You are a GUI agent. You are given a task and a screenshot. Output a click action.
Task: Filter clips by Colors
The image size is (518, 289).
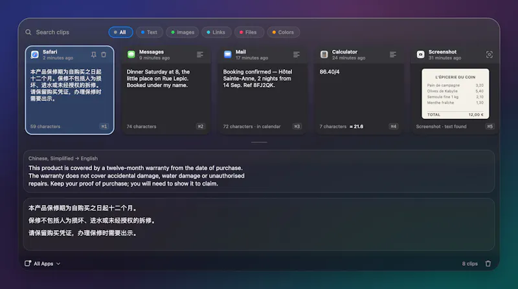click(283, 32)
